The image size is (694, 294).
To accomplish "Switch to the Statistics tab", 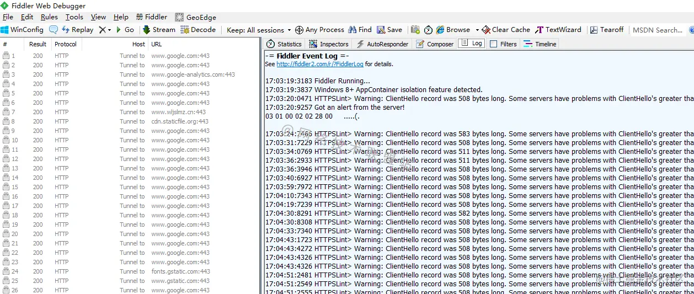I will pyautogui.click(x=284, y=44).
